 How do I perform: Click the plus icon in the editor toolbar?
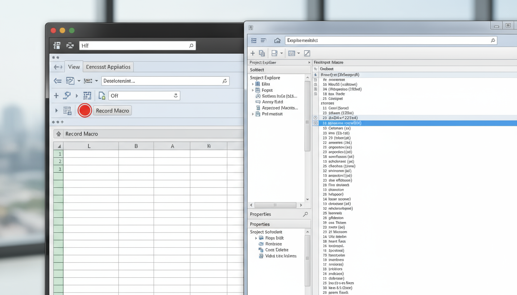253,53
